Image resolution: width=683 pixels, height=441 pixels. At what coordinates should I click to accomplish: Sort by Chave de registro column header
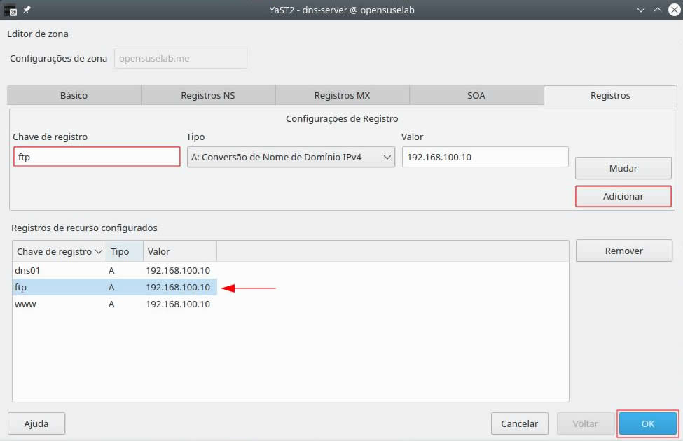(59, 251)
